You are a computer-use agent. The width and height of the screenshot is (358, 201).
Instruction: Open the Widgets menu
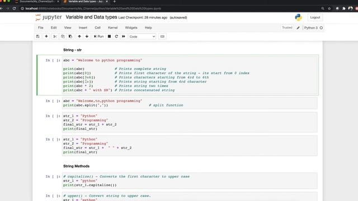(131, 27)
